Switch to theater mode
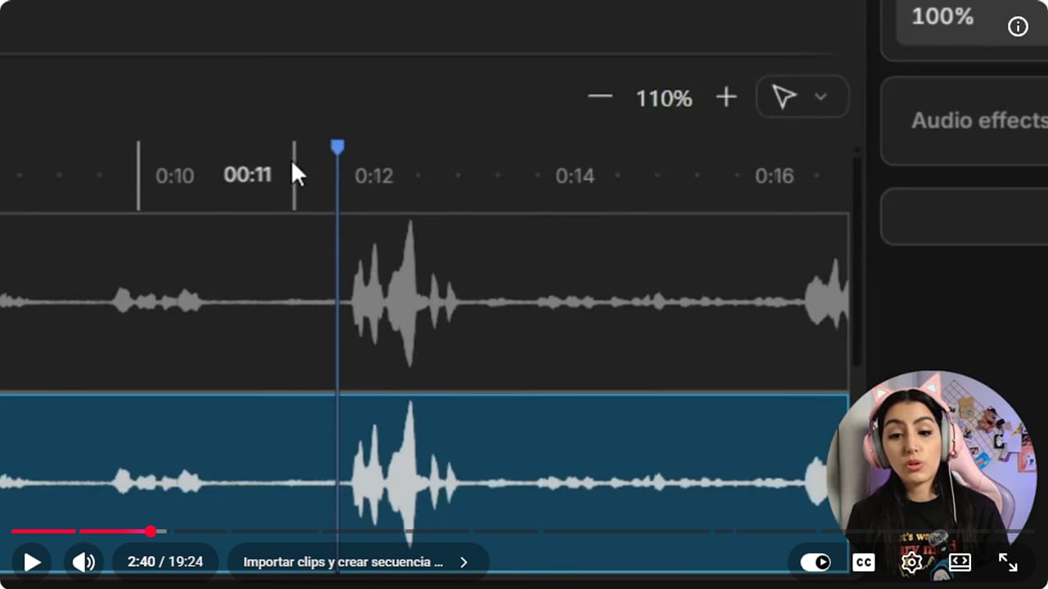Viewport: 1048px width, 589px height. click(960, 562)
